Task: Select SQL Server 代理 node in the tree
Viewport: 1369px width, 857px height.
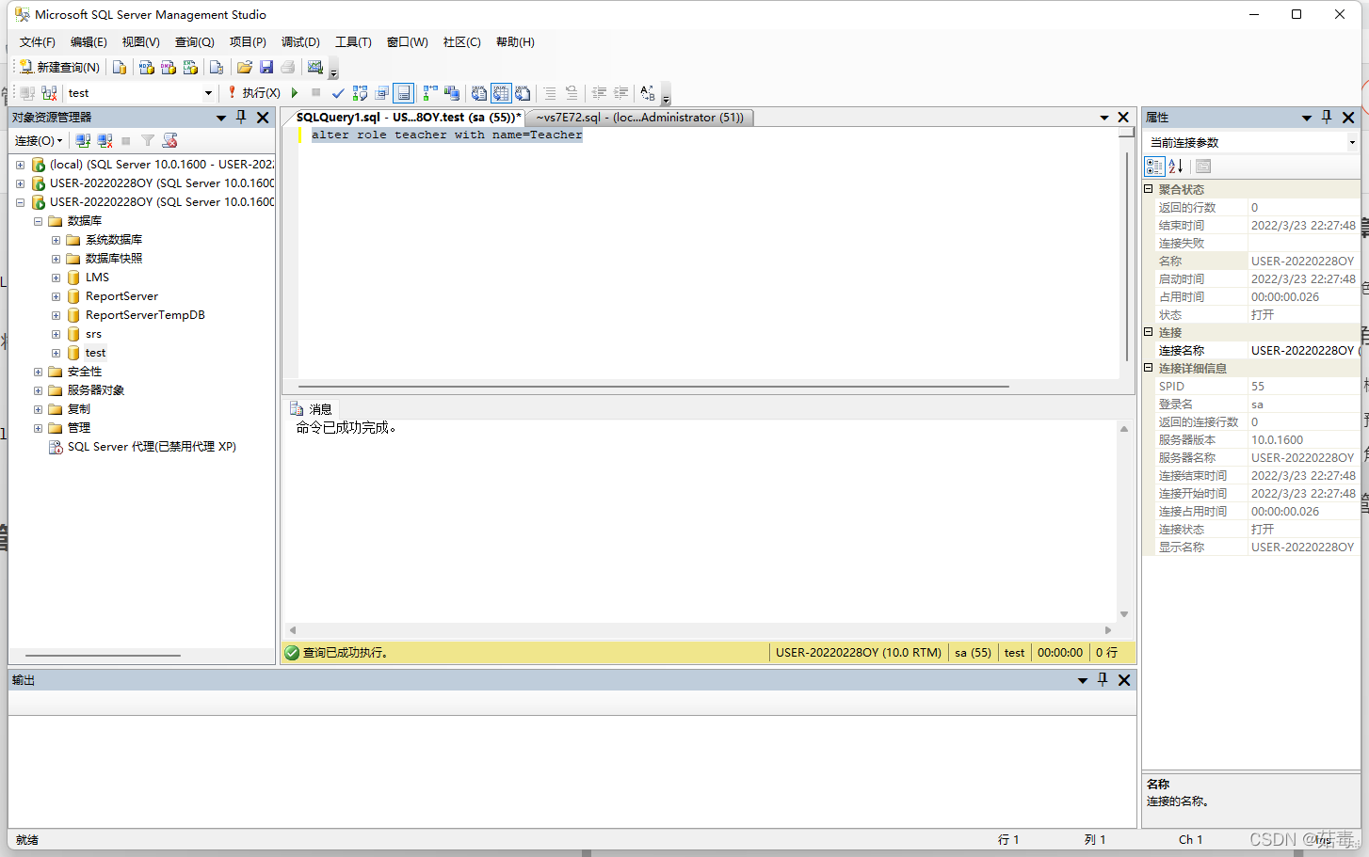Action: 152,447
